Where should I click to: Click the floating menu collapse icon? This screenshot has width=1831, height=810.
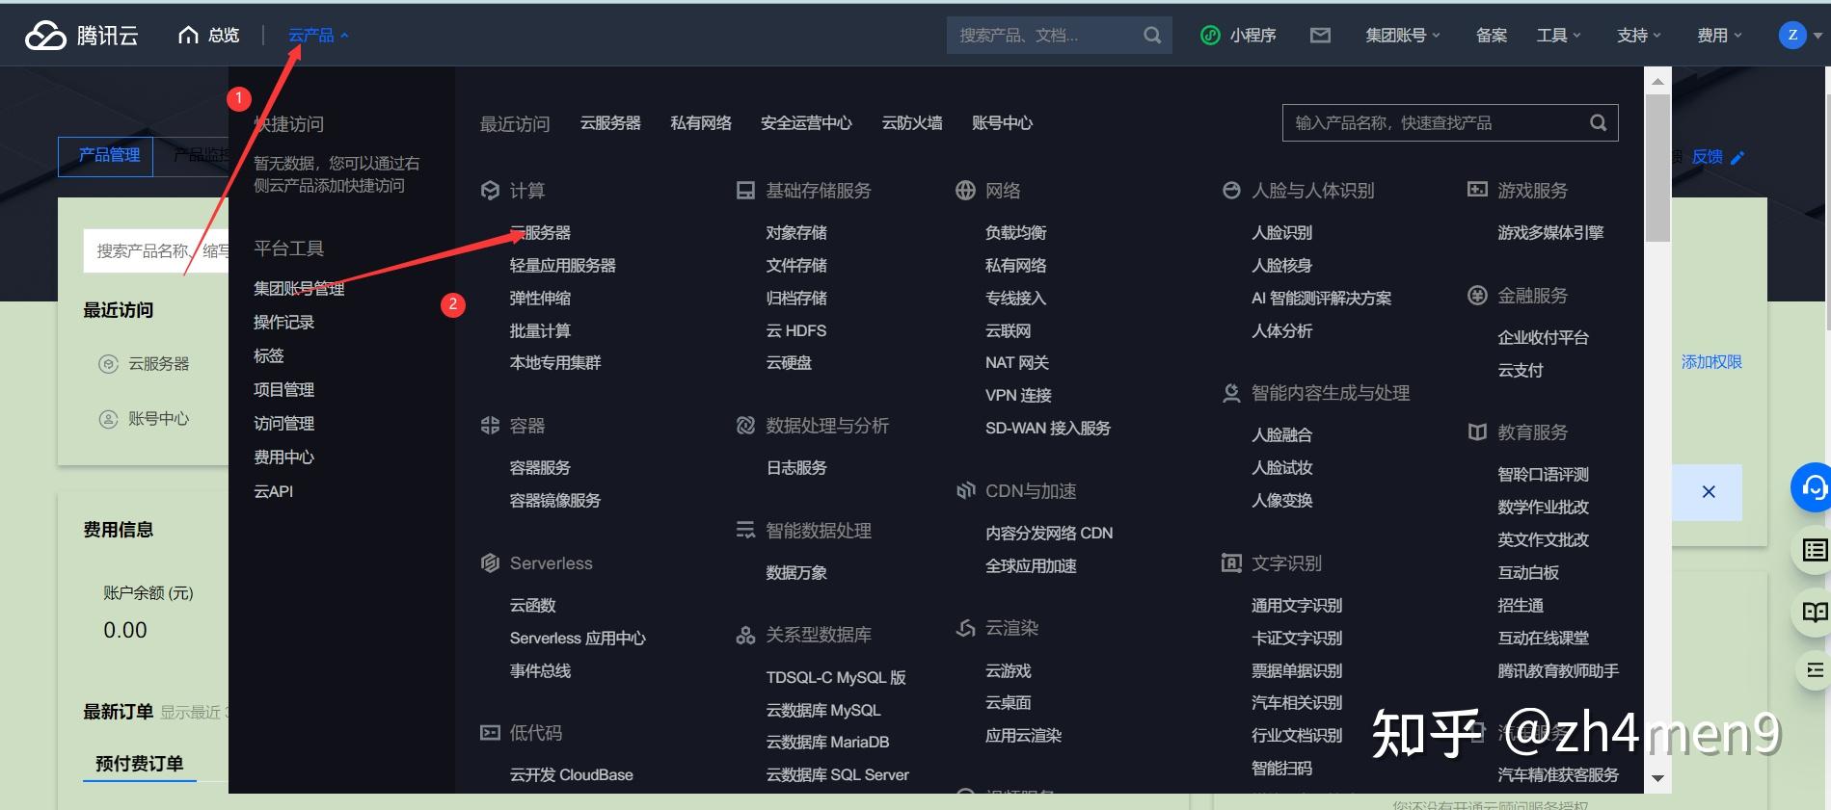1815,670
